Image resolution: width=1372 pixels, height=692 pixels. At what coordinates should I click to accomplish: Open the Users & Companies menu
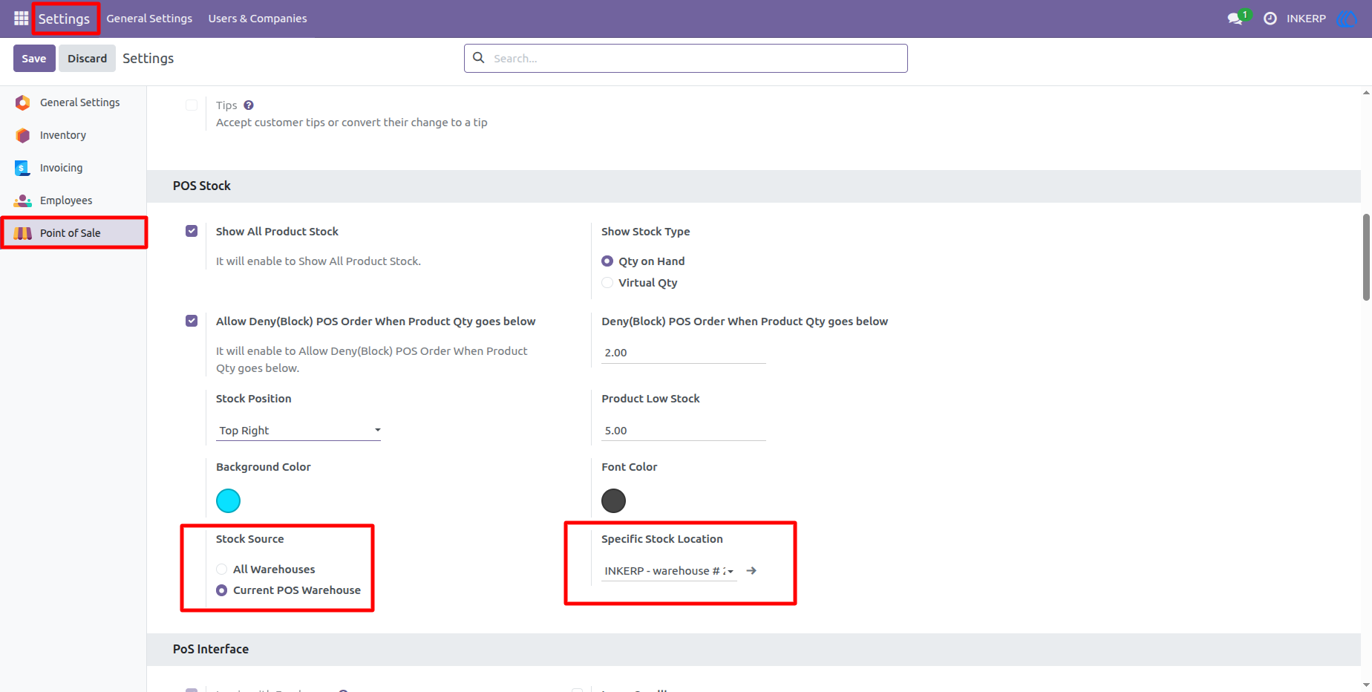[258, 19]
